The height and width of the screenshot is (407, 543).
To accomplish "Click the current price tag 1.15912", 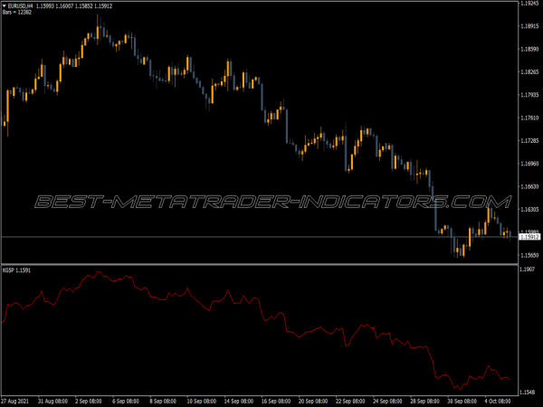I will click(x=529, y=237).
